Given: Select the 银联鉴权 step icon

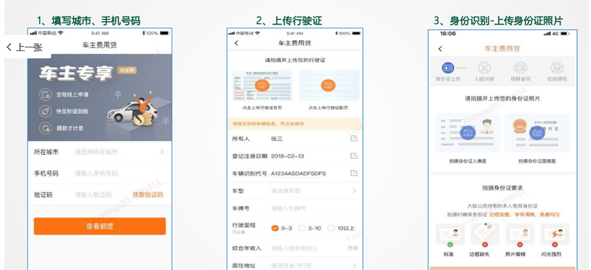Looking at the screenshot, I should click(x=521, y=68).
